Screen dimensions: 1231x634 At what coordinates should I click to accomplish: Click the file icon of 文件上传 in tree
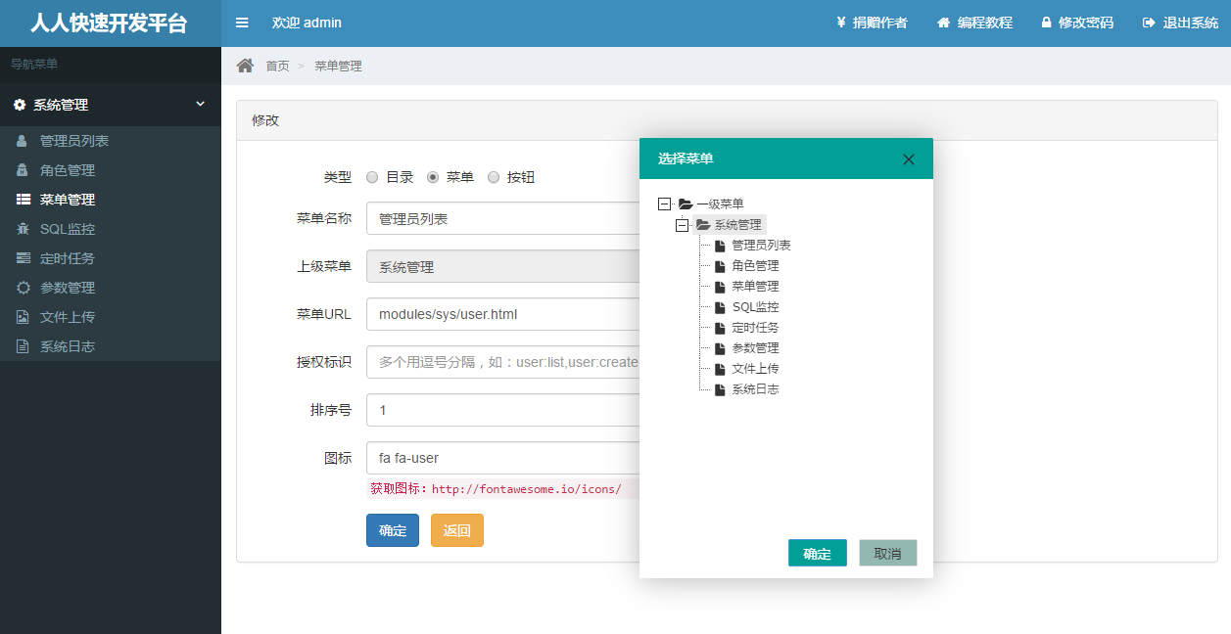click(721, 369)
